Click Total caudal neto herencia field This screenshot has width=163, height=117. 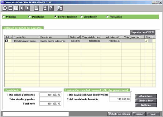(120, 99)
